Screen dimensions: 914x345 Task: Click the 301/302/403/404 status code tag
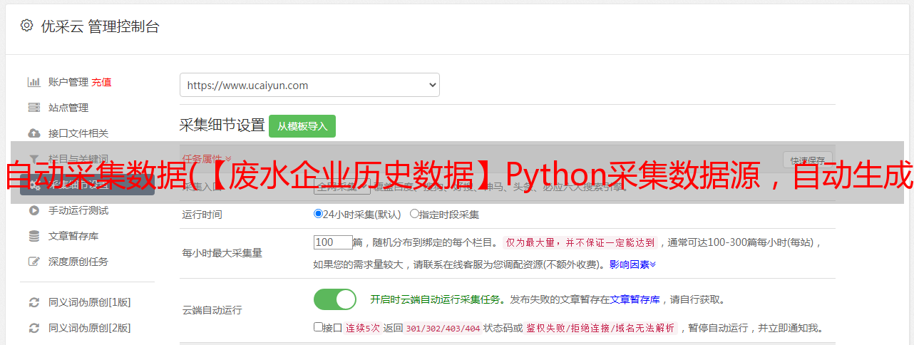tap(442, 329)
